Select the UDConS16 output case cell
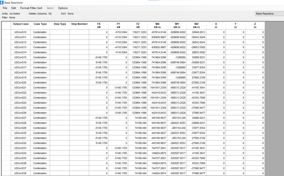 coord(21,63)
